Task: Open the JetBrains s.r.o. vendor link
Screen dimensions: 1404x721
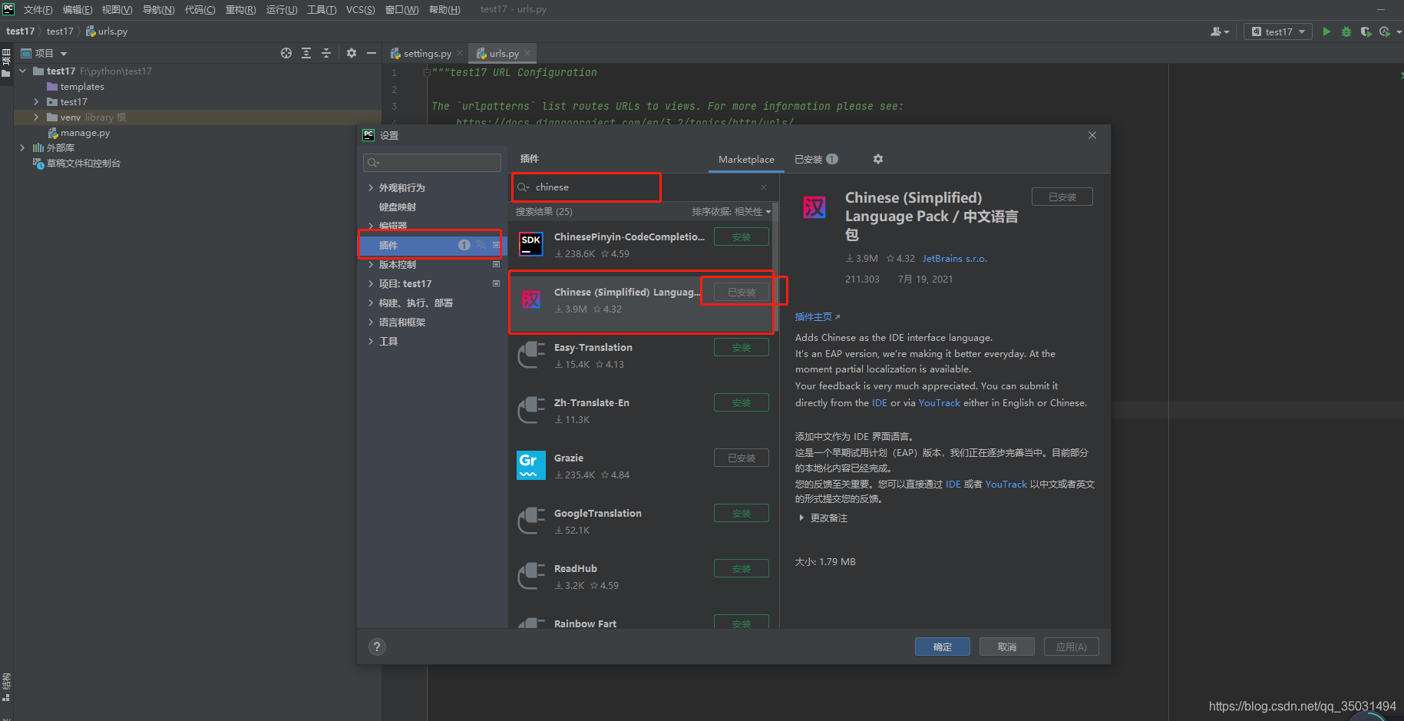Action: (x=954, y=259)
